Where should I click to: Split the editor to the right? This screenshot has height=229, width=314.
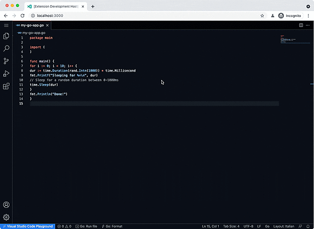click(x=301, y=25)
